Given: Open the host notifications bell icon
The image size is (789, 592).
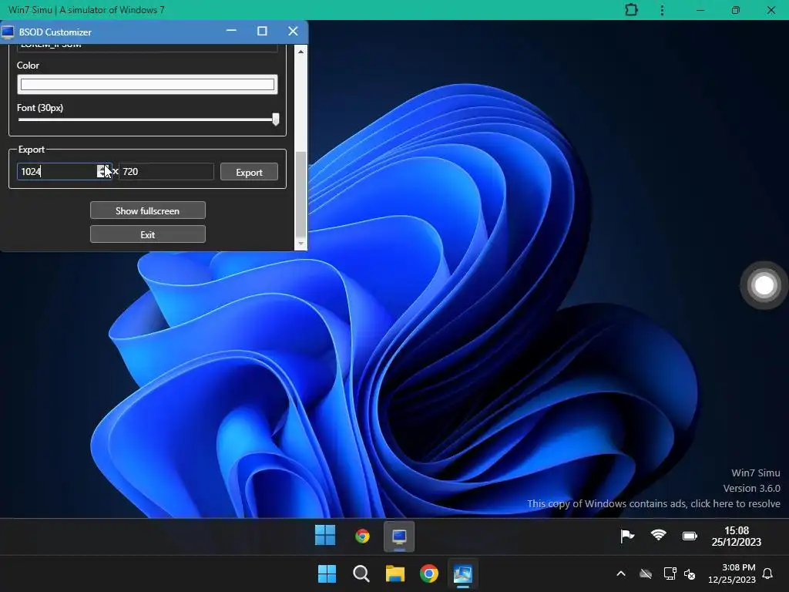Looking at the screenshot, I should (767, 573).
